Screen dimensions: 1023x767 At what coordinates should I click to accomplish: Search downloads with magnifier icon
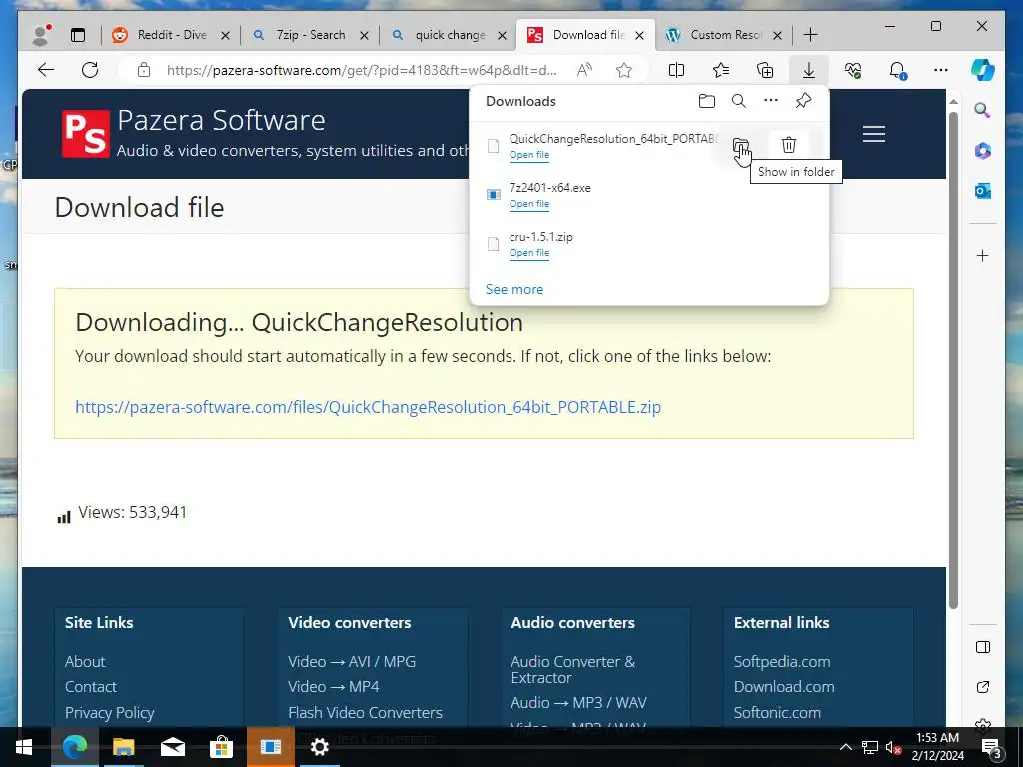pos(738,101)
